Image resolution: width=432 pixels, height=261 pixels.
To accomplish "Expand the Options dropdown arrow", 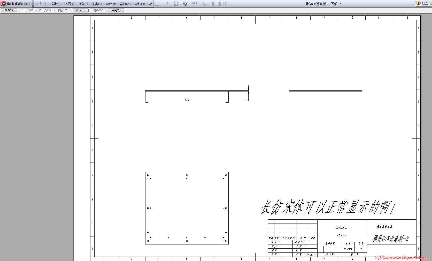I will point(229,4).
